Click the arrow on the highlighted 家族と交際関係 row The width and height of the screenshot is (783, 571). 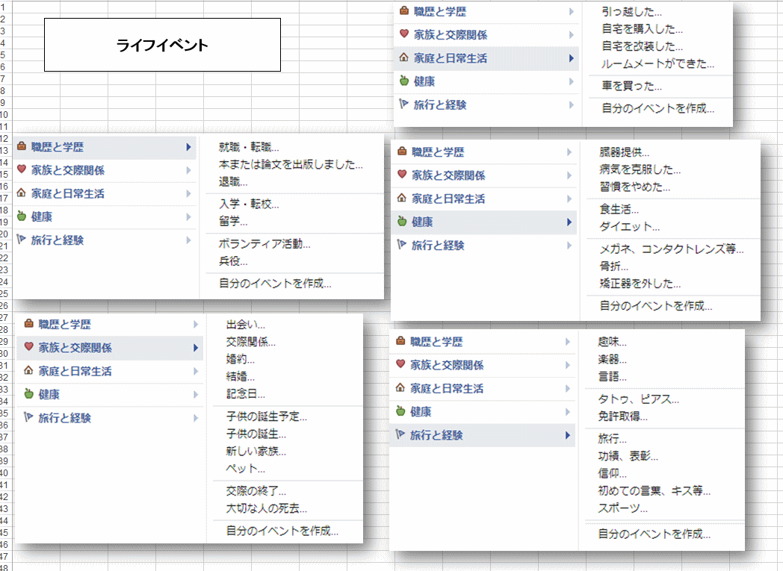pos(196,347)
